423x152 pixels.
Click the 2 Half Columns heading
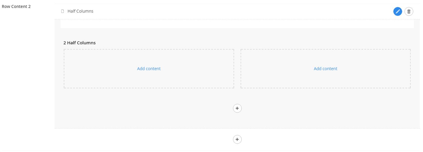coord(80,43)
